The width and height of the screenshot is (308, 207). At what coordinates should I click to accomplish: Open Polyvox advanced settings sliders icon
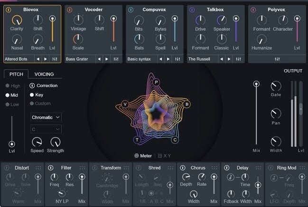coord(277,59)
